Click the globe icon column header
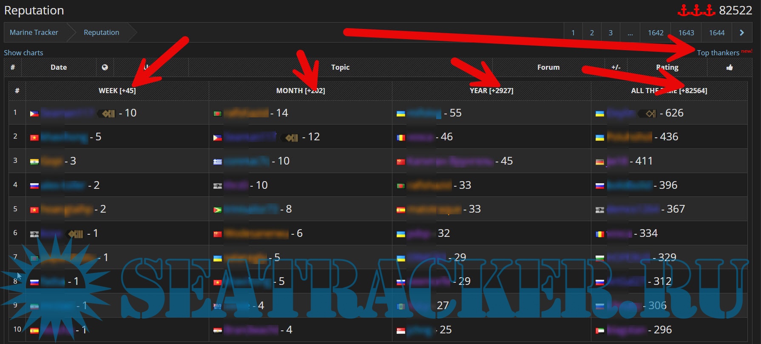The height and width of the screenshot is (344, 761). pyautogui.click(x=105, y=67)
